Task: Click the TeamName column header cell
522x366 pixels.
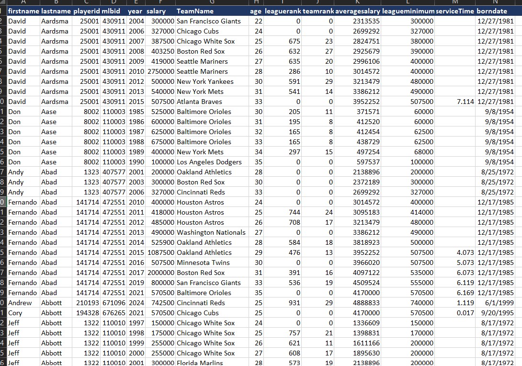Action: click(195, 11)
